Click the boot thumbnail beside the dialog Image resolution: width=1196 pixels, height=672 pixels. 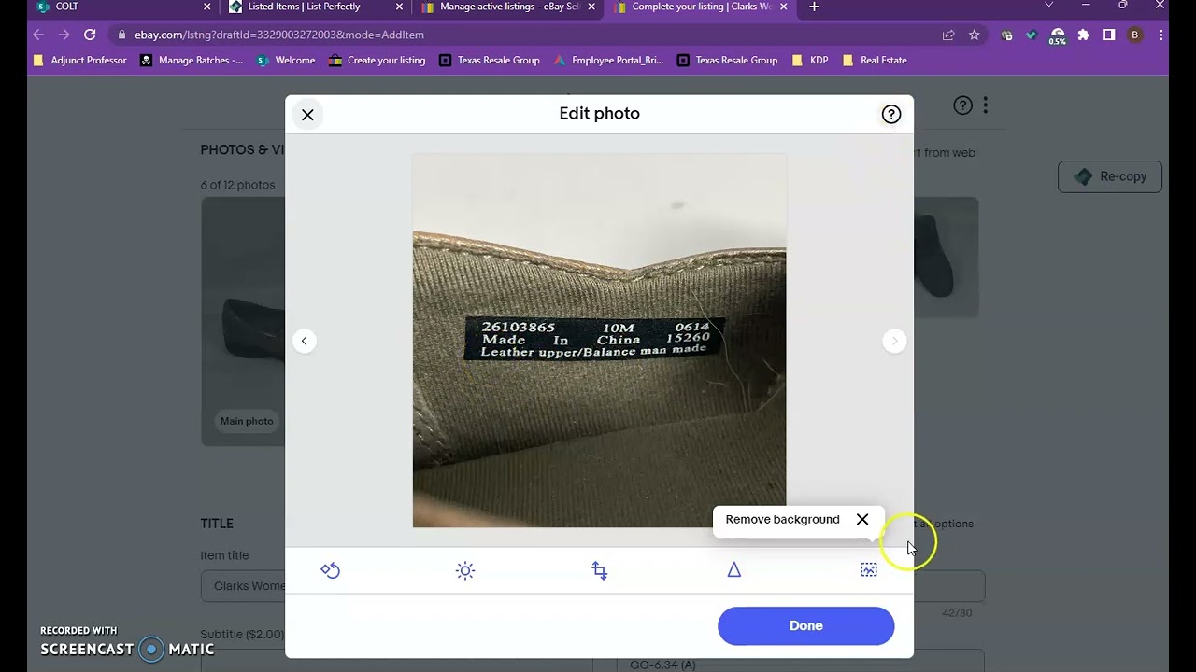(946, 258)
